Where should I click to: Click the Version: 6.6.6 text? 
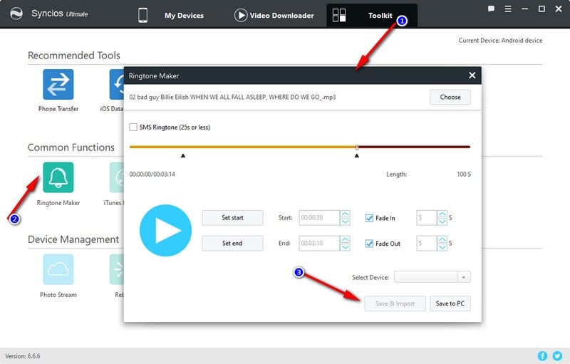(23, 356)
